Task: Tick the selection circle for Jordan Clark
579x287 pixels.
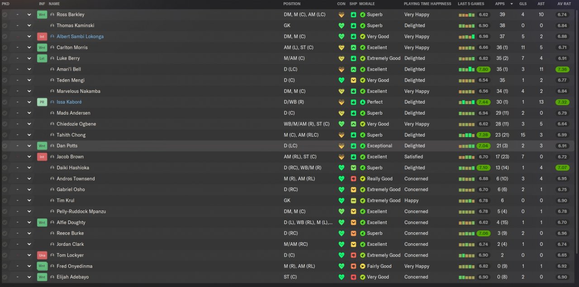Action: click(x=5, y=244)
